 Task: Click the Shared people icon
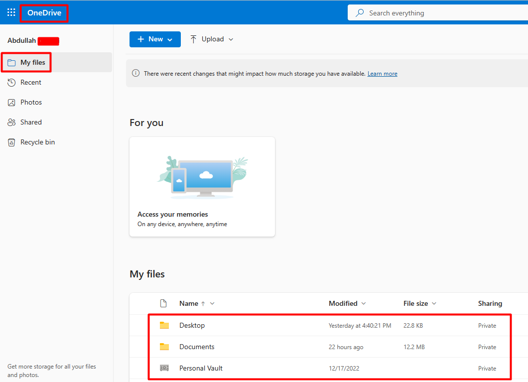pyautogui.click(x=11, y=122)
